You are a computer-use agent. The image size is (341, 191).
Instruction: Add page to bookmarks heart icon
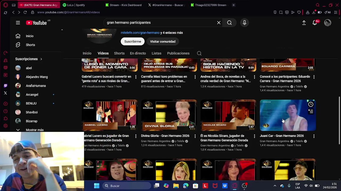[299, 12]
